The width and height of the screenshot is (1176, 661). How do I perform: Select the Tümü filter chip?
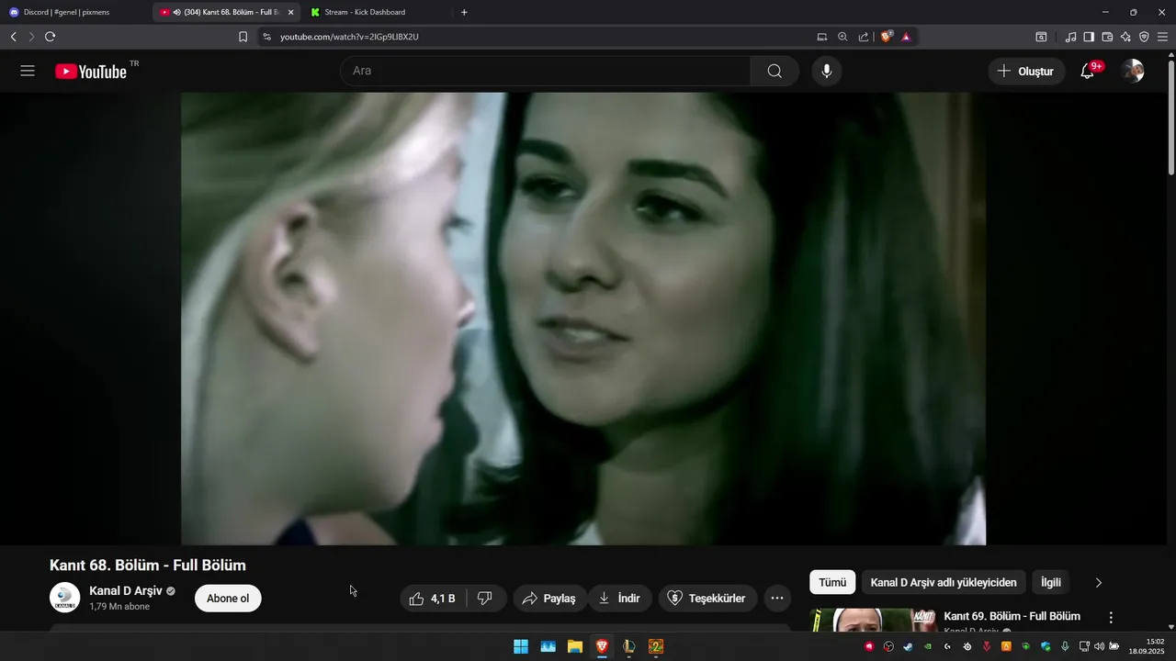pos(832,582)
